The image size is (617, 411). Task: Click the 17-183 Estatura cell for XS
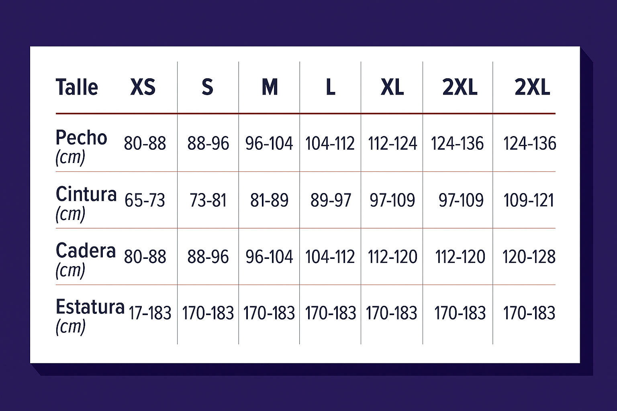(x=150, y=313)
